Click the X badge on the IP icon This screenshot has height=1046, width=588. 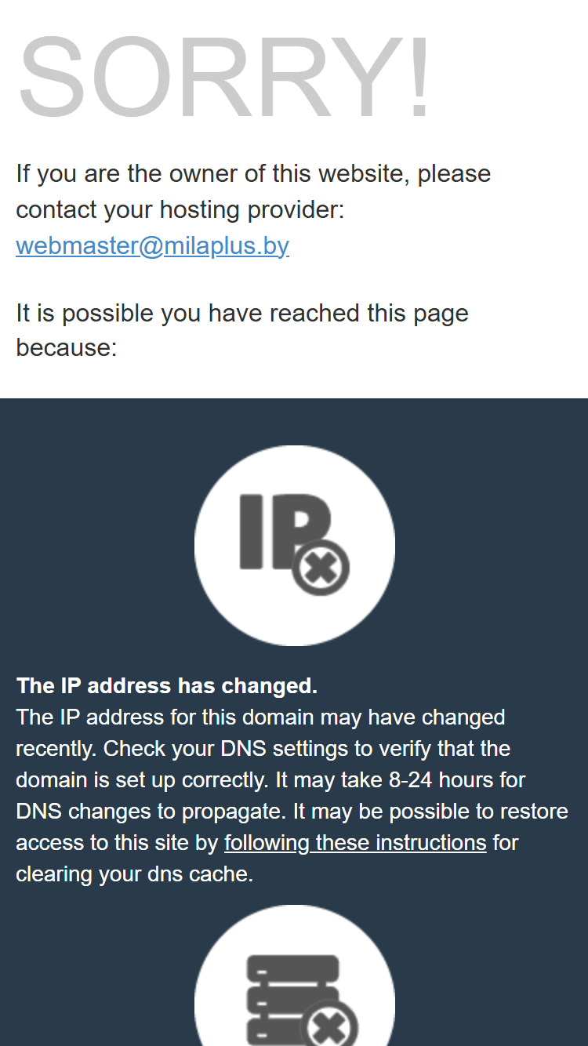click(x=321, y=567)
